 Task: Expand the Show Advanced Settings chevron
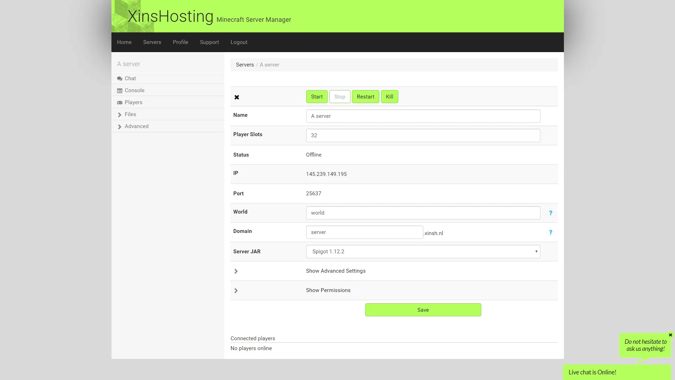[x=236, y=271]
